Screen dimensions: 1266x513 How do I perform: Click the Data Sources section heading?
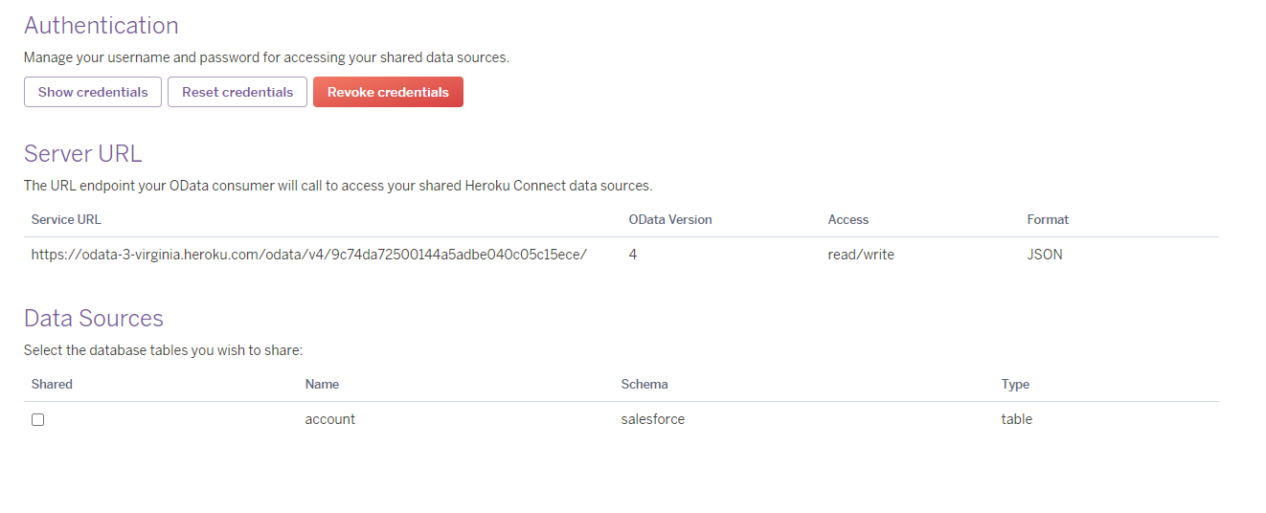pos(94,319)
